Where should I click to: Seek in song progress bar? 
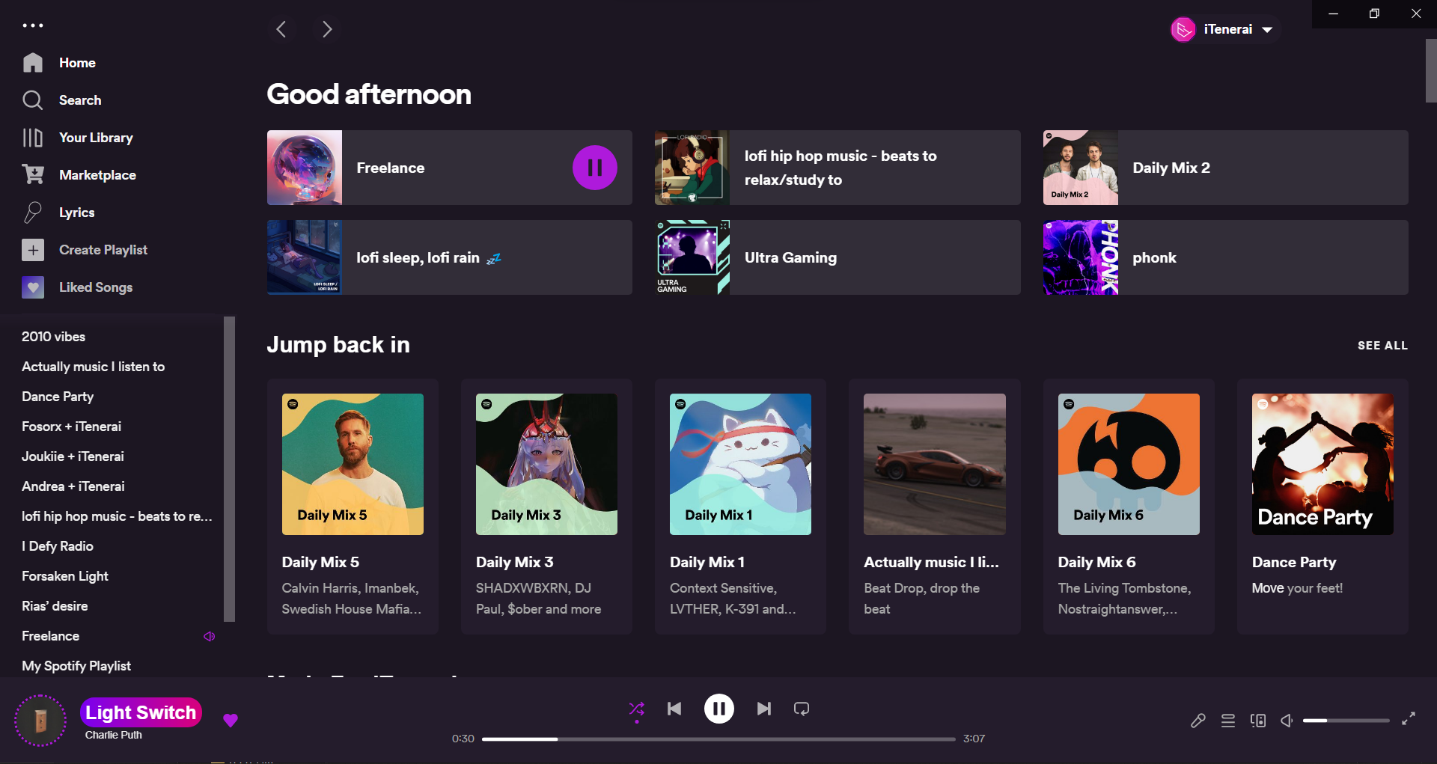pos(718,739)
